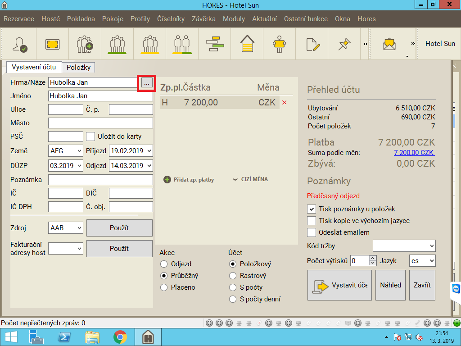Click the Poznámka input field
461x346 pixels.
coord(100,180)
